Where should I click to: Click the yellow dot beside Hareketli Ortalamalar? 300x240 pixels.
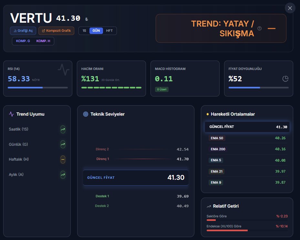[x=208, y=114]
